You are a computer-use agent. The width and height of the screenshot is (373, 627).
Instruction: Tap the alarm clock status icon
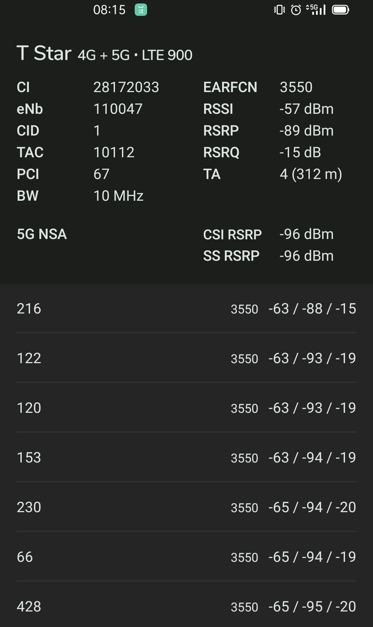(296, 10)
